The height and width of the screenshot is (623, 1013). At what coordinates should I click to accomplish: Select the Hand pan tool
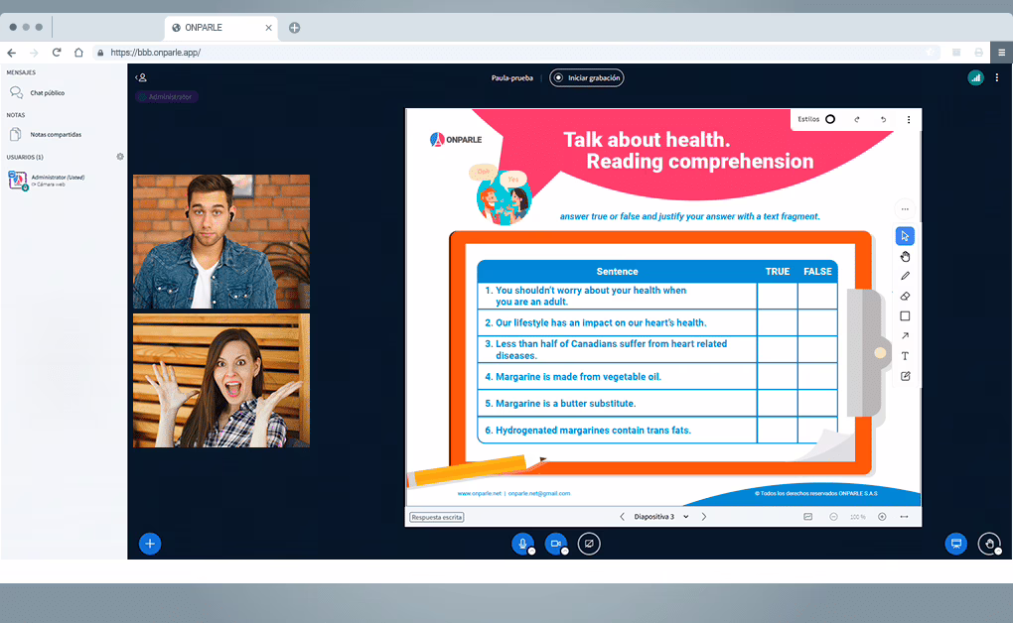pyautogui.click(x=905, y=256)
